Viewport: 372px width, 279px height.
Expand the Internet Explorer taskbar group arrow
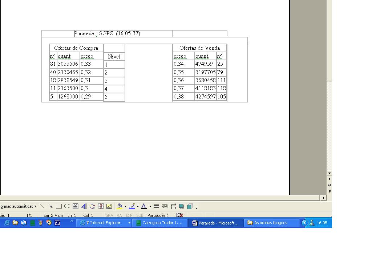129,223
